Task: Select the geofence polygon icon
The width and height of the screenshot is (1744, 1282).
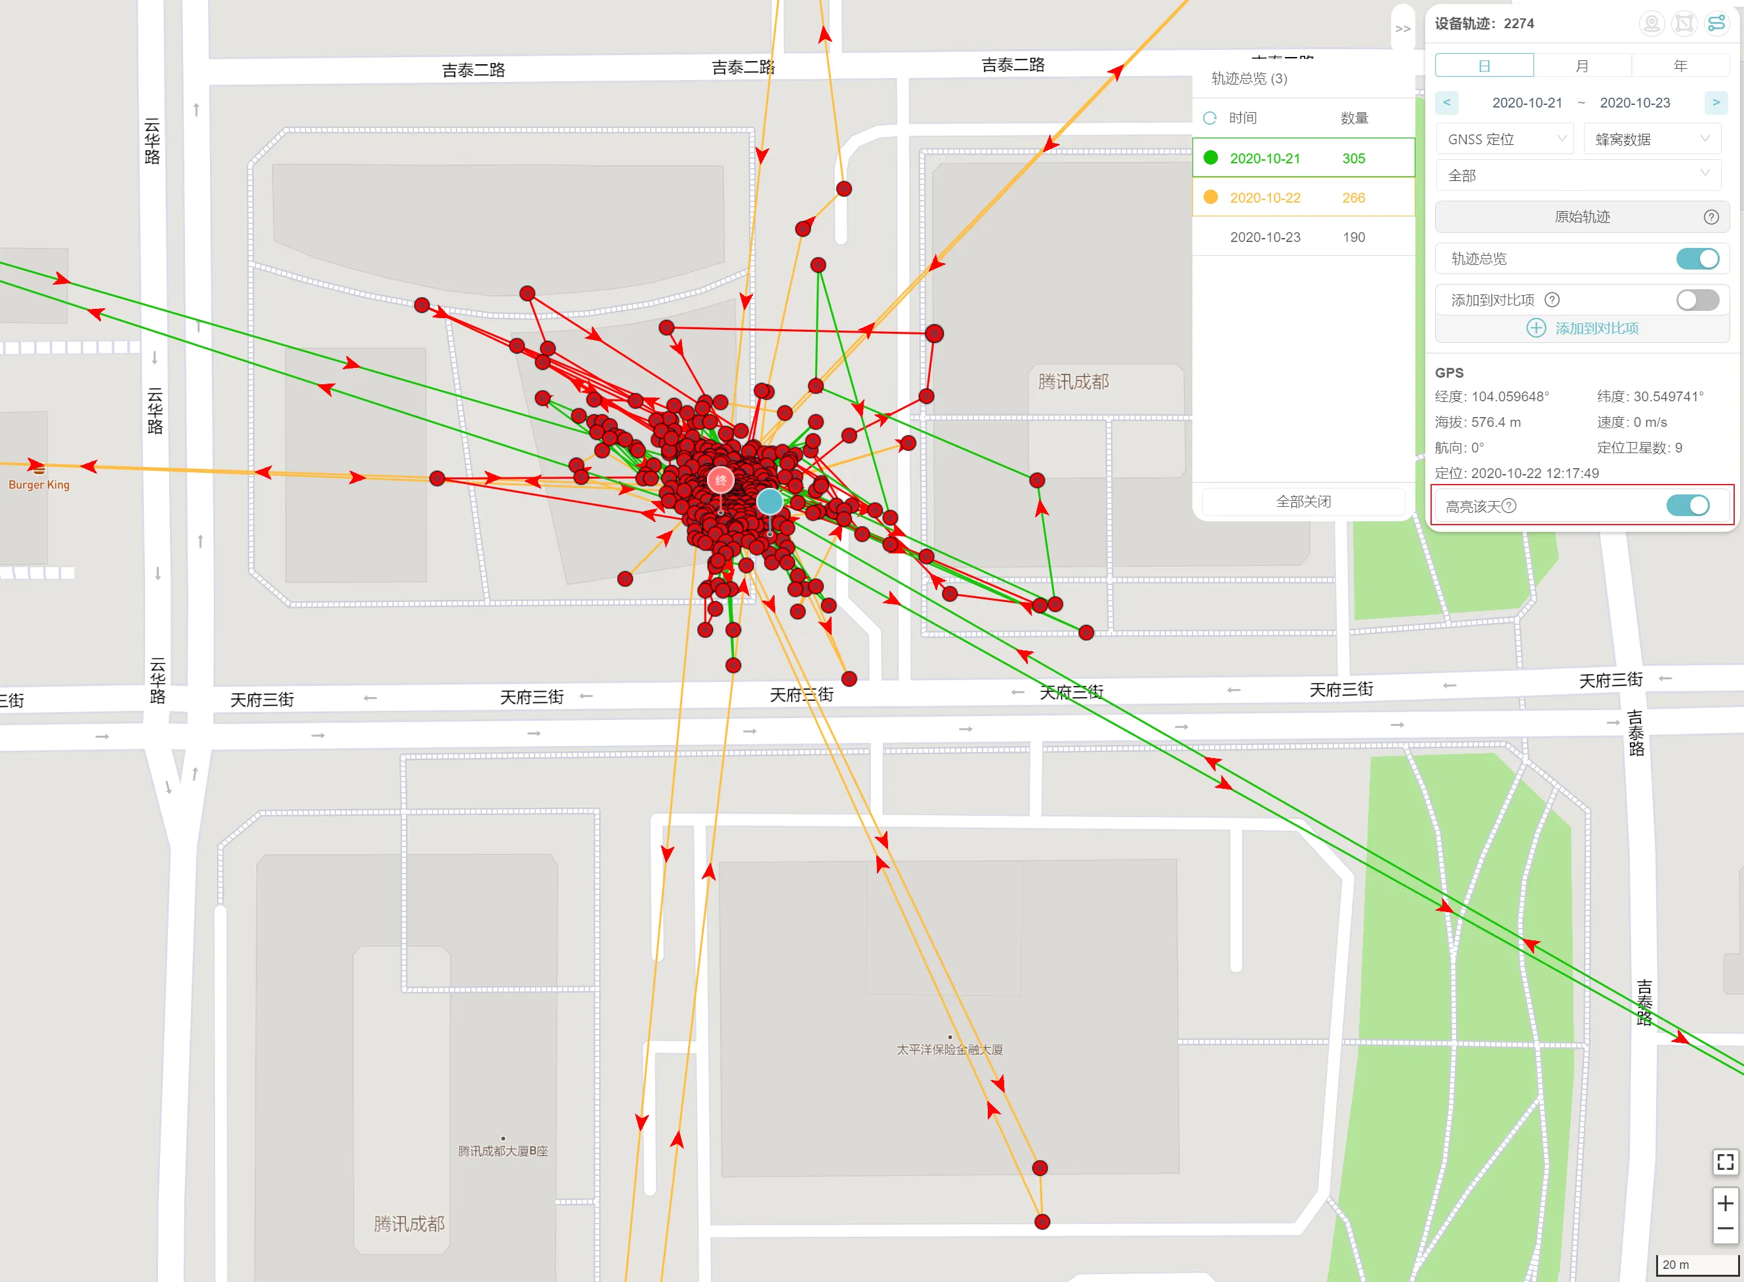Action: point(1684,24)
